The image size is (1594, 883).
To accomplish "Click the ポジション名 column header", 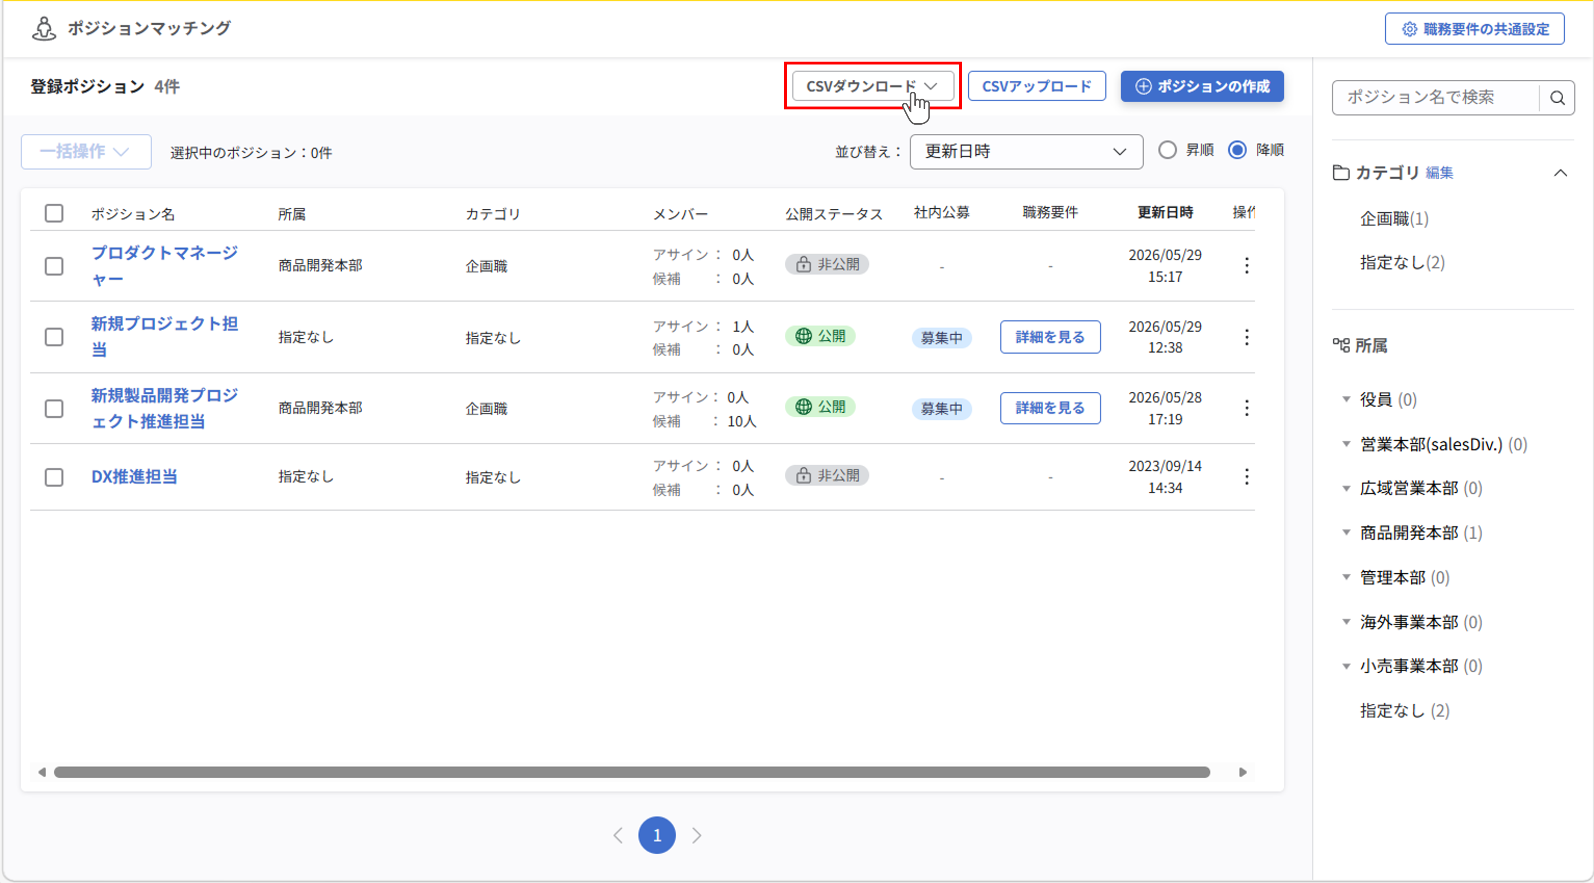I will click(133, 214).
